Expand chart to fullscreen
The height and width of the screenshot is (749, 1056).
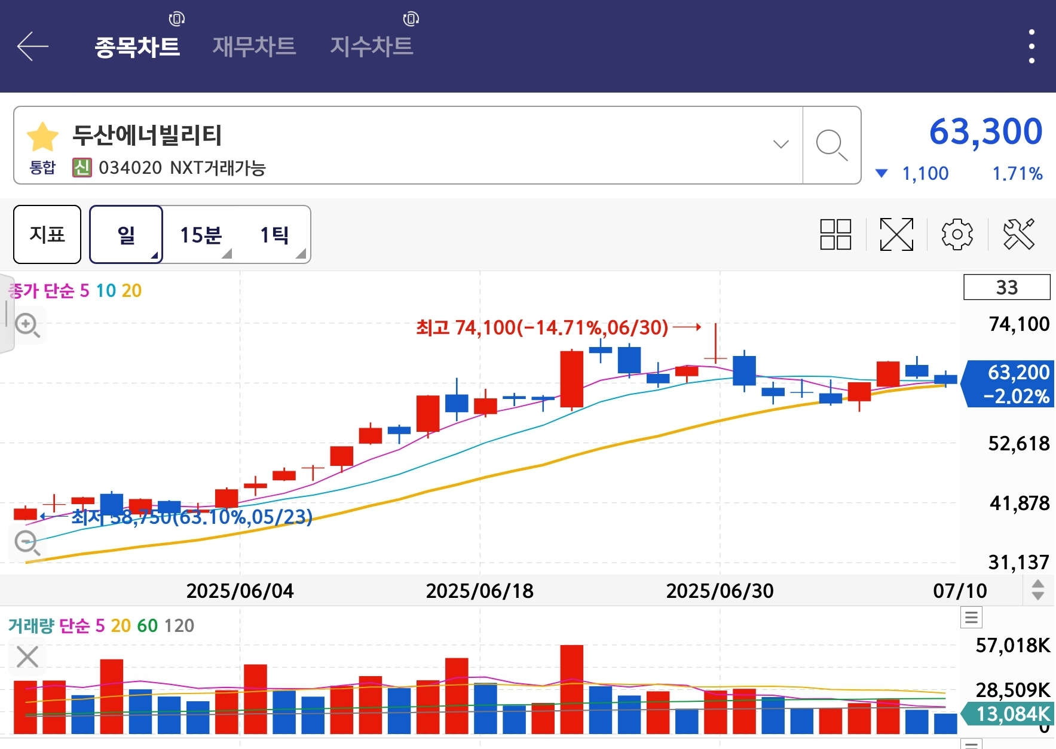(x=896, y=234)
